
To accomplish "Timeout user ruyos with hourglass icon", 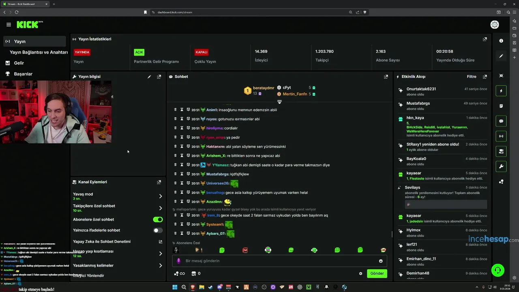I will (182, 119).
